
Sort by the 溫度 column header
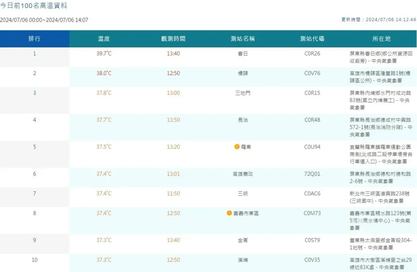coord(104,39)
